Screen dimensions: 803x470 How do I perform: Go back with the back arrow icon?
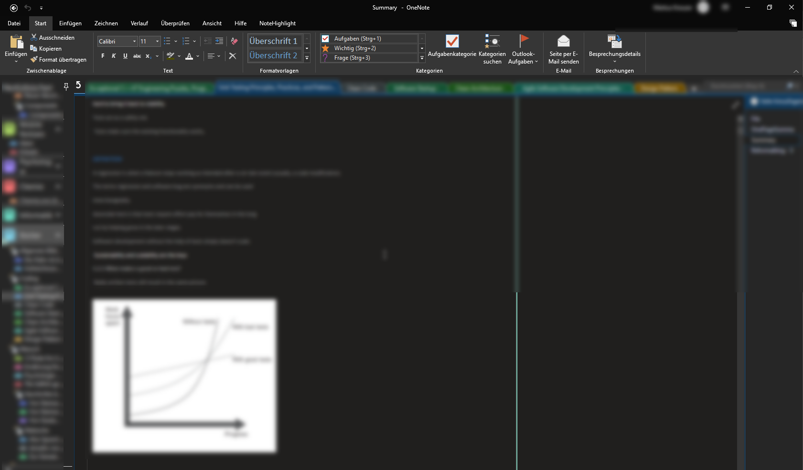14,8
